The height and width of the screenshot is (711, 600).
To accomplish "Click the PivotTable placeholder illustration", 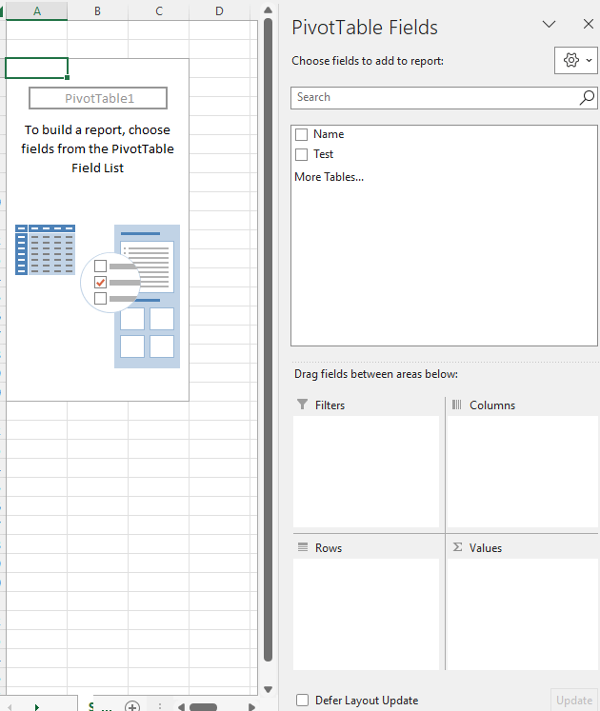I will coord(97,296).
